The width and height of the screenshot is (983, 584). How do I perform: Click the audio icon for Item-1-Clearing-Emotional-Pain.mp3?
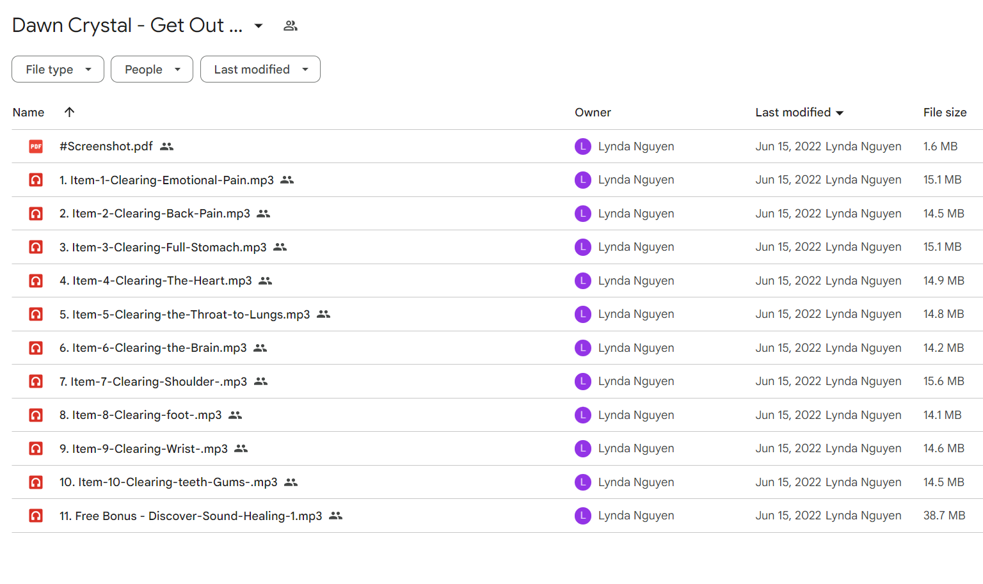36,180
